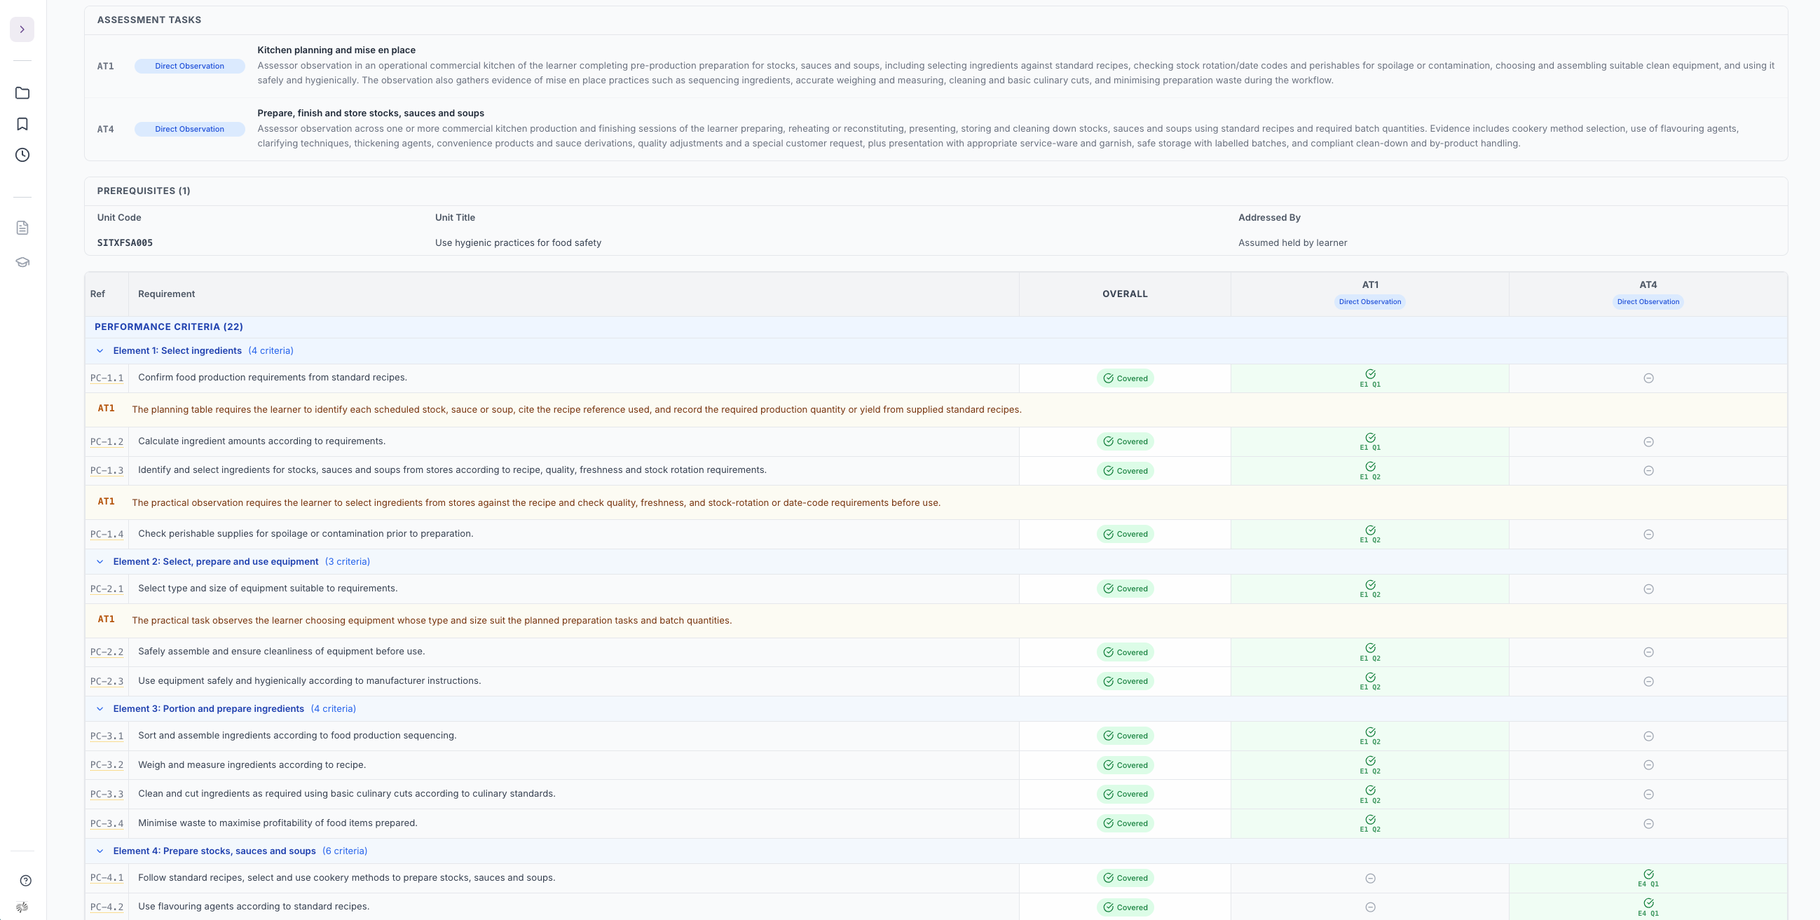Click the PC-3.2 reference code

[x=107, y=765]
